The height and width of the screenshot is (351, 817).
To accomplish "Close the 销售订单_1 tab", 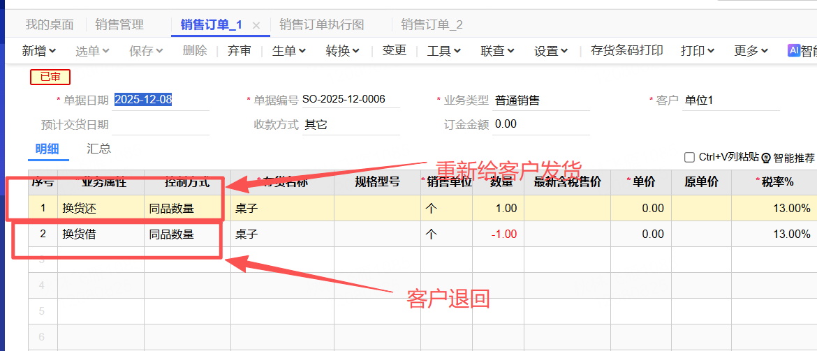I will pos(256,25).
